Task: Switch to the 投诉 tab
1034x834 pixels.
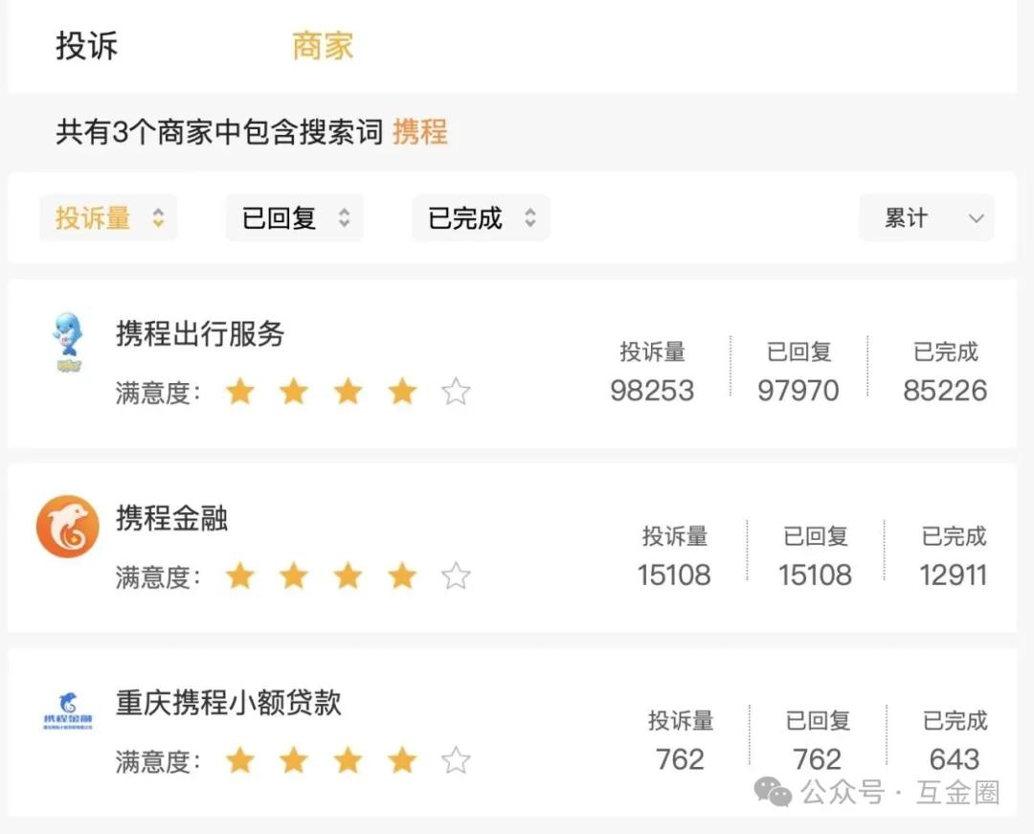Action: [86, 46]
